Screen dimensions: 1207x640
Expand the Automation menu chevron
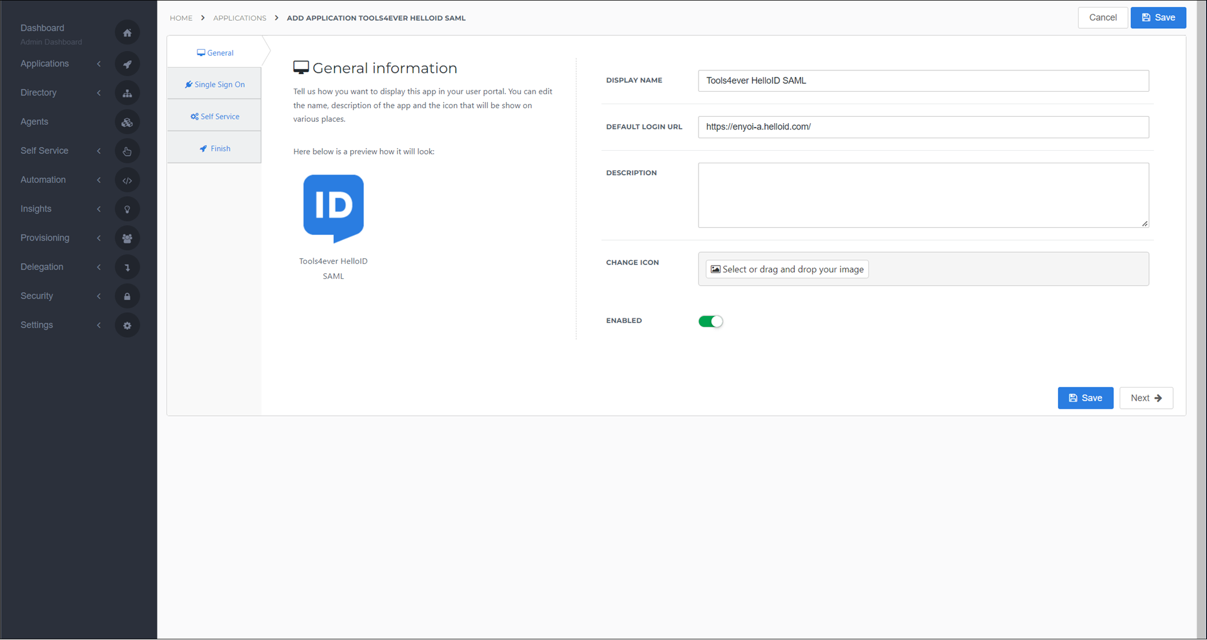tap(99, 180)
